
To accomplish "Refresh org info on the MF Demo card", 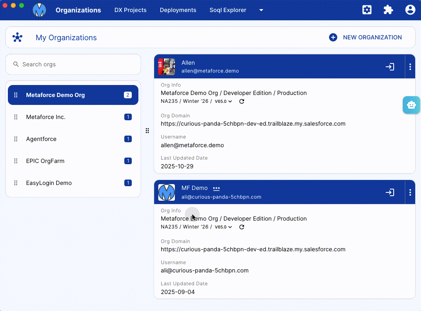I will (242, 227).
